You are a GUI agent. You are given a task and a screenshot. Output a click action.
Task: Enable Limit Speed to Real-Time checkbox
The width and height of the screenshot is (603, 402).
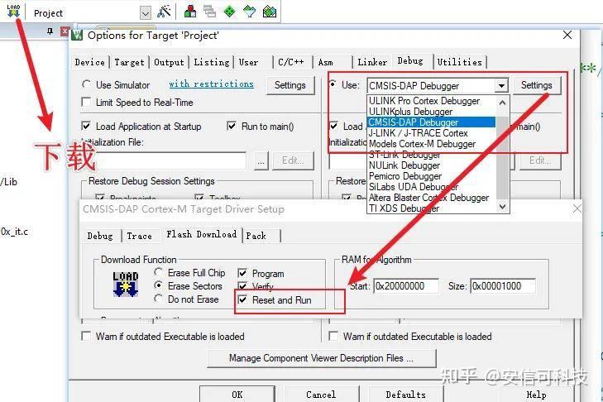pos(87,102)
